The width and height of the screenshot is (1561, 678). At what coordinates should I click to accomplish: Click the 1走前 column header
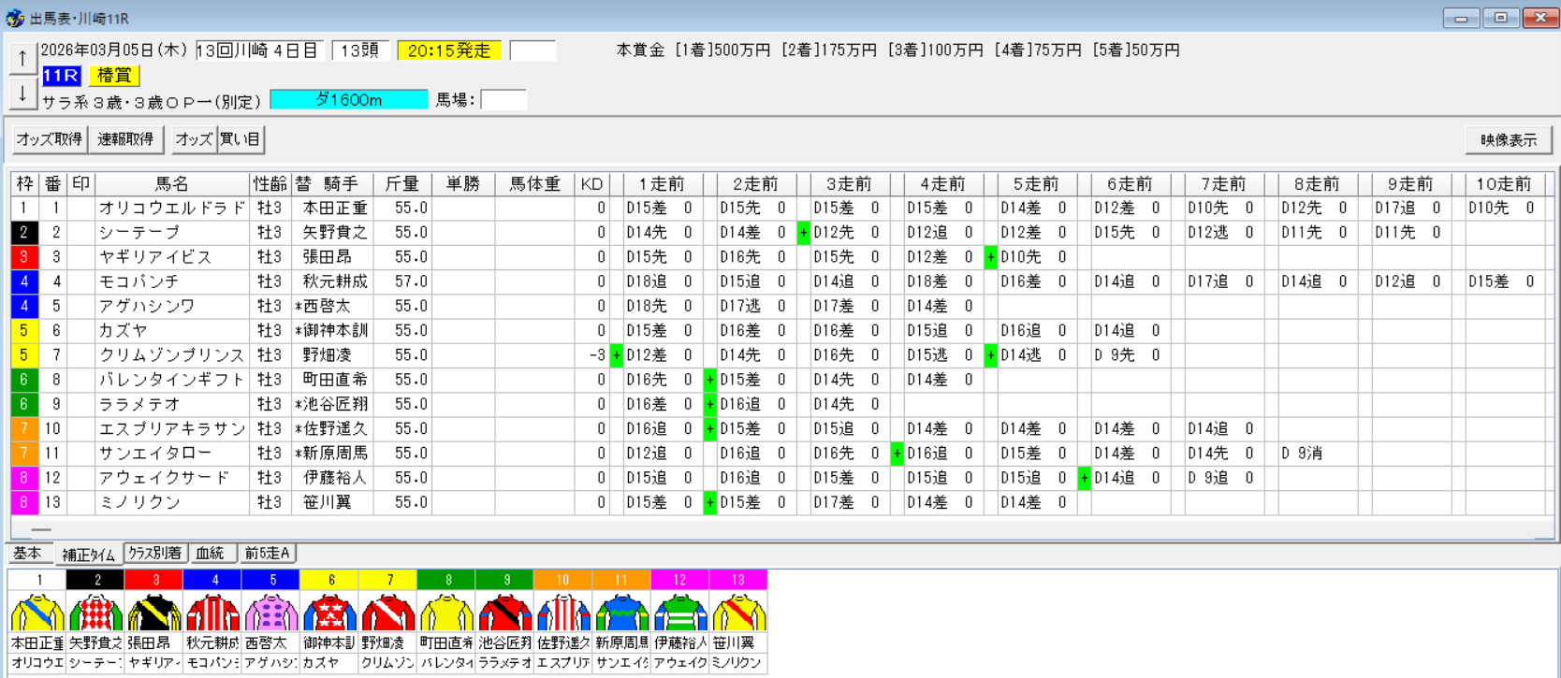click(x=663, y=184)
